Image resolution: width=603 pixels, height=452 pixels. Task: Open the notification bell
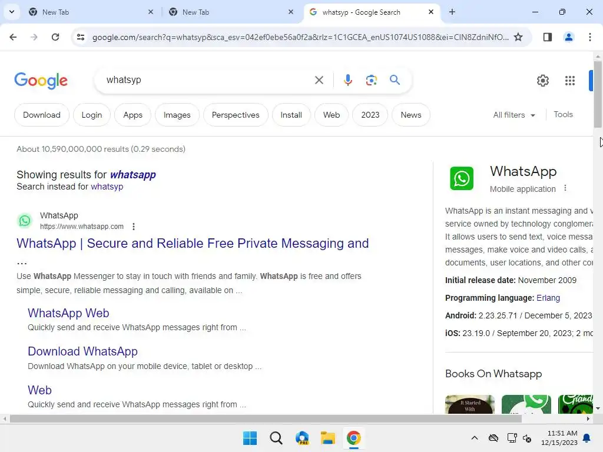coord(587,438)
